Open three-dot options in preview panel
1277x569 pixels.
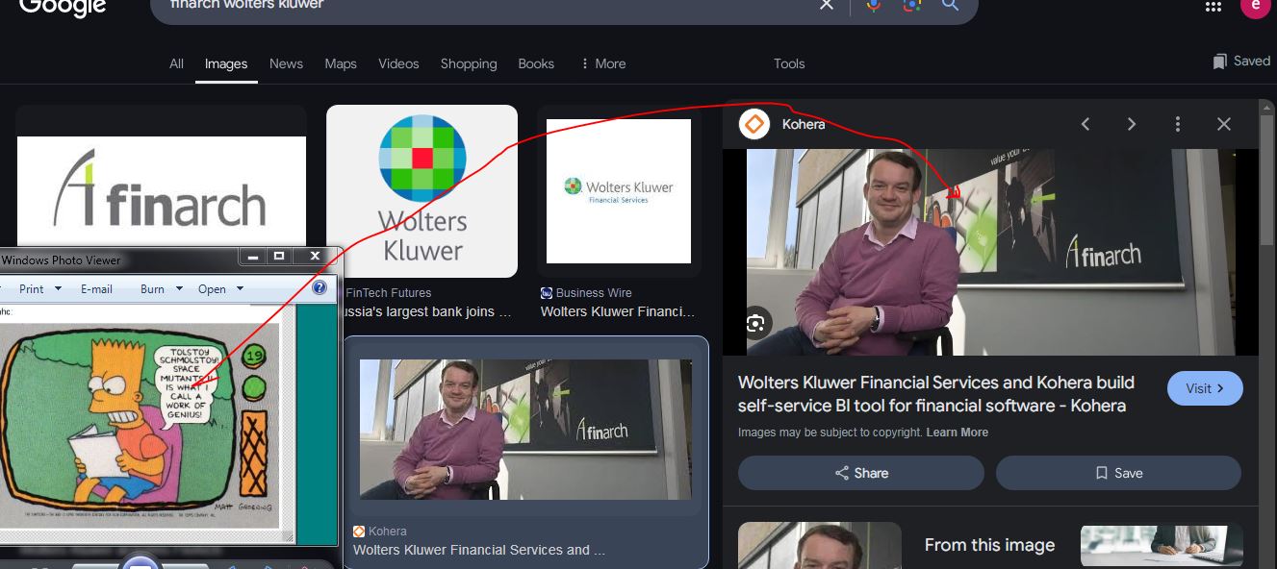[x=1178, y=124]
